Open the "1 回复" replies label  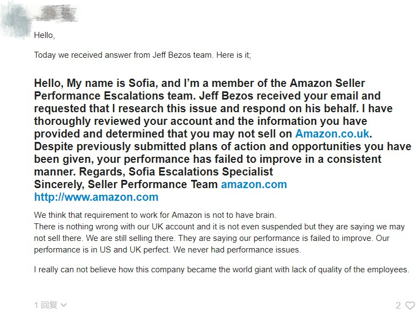click(46, 305)
